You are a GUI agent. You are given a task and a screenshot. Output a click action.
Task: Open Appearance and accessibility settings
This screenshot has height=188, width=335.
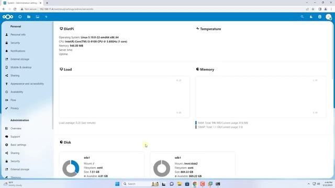click(x=27, y=84)
